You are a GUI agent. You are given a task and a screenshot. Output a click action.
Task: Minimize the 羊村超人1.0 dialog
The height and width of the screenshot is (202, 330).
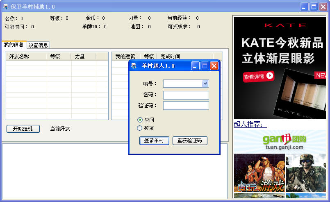point(195,66)
